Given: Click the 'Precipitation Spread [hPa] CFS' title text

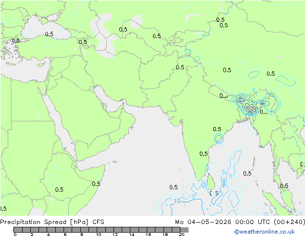Looking at the screenshot, I should [x=52, y=222].
